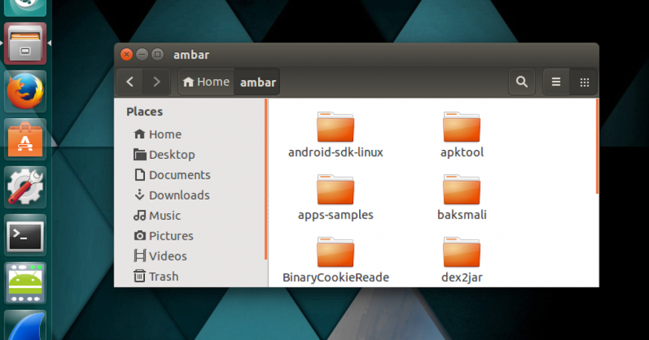Open Terminal from the launcher

(25, 236)
